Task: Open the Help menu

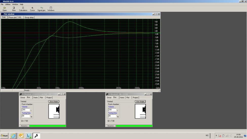Action: (x=22, y=4)
